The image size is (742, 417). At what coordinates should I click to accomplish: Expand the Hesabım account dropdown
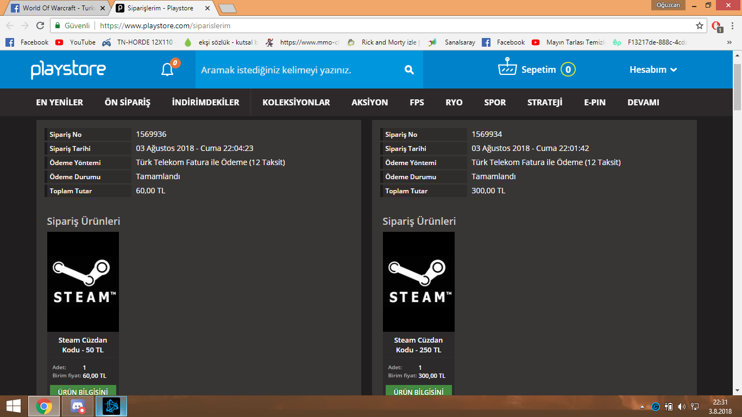pos(653,69)
